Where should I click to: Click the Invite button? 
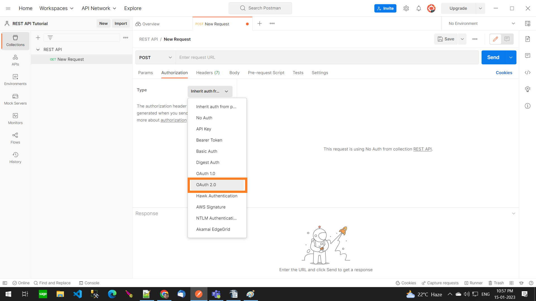click(x=385, y=8)
